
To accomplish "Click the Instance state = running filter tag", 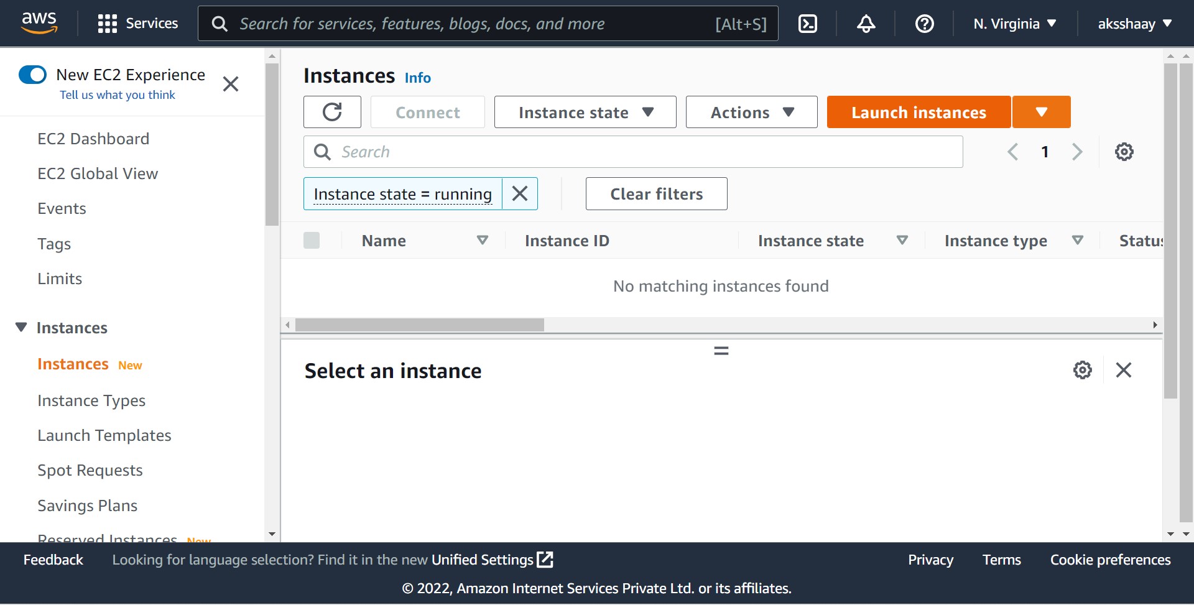I will pyautogui.click(x=403, y=194).
